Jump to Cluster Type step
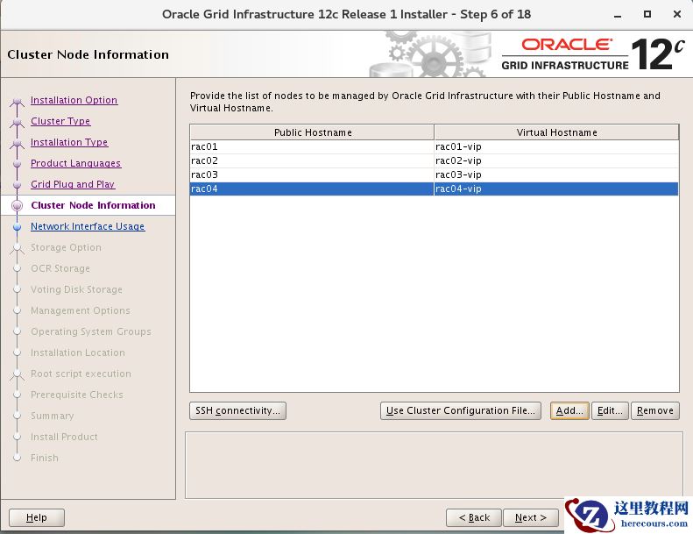Viewport: 693px width, 534px height. [60, 121]
